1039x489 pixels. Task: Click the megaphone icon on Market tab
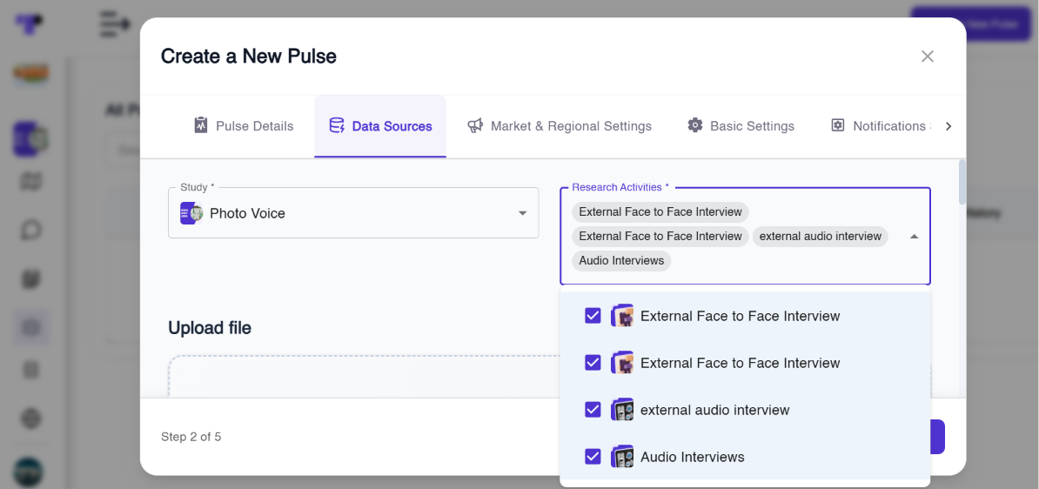click(475, 125)
